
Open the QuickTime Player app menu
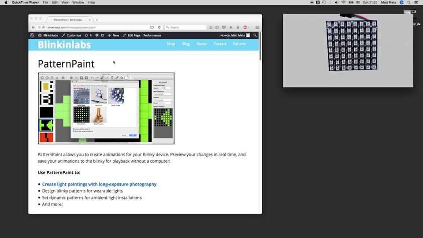pos(25,3)
